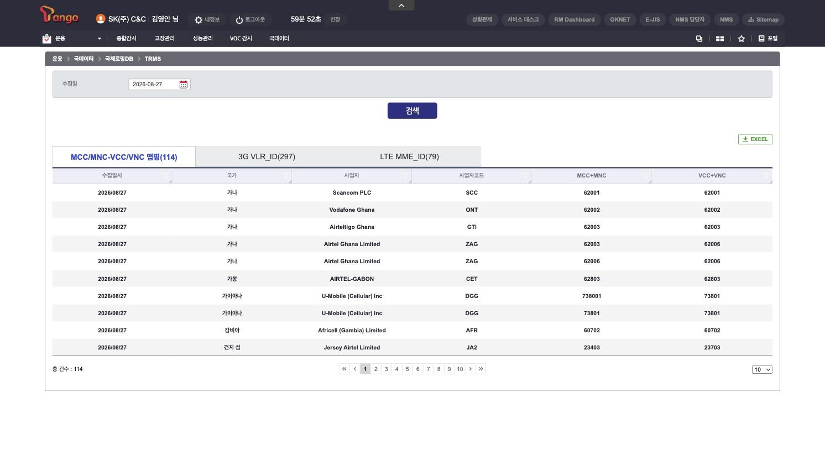Open the 고장관리 menu

(x=164, y=38)
